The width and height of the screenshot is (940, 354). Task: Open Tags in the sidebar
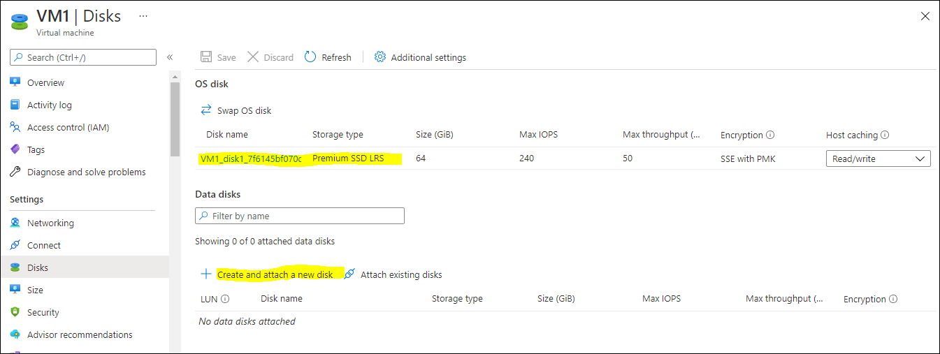pos(36,149)
